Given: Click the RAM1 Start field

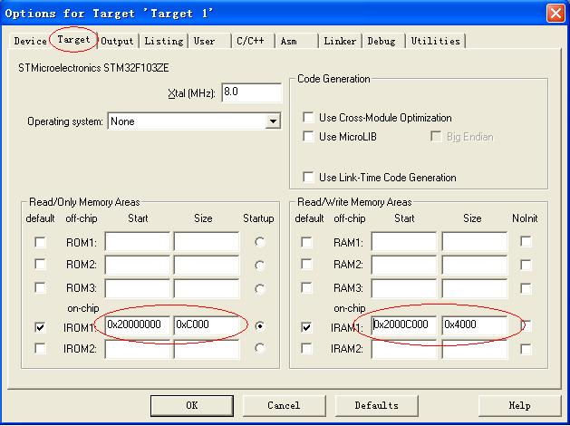Looking at the screenshot, I should click(x=404, y=241).
